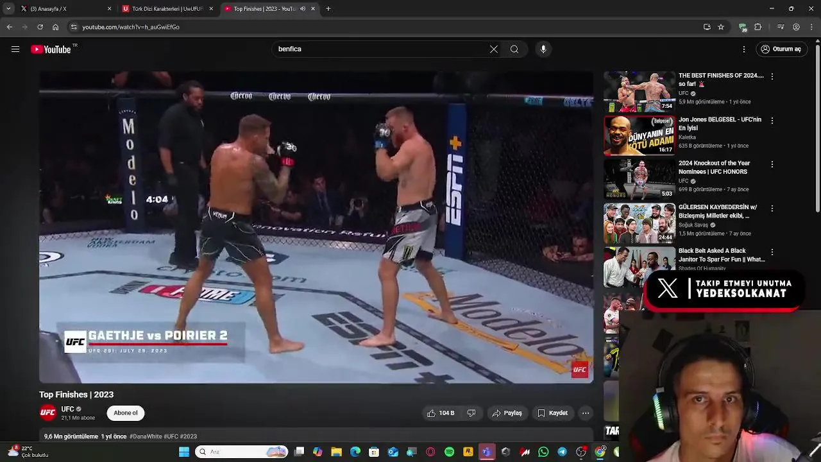The width and height of the screenshot is (821, 462).
Task: Open options menu for BEST FINISHES video
Action: pos(772,76)
